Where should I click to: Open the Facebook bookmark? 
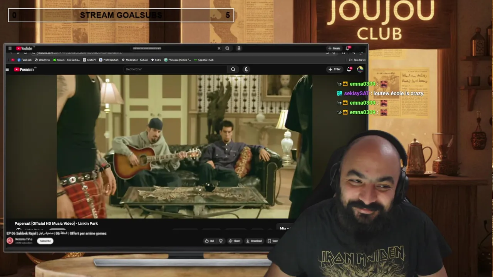(25, 60)
